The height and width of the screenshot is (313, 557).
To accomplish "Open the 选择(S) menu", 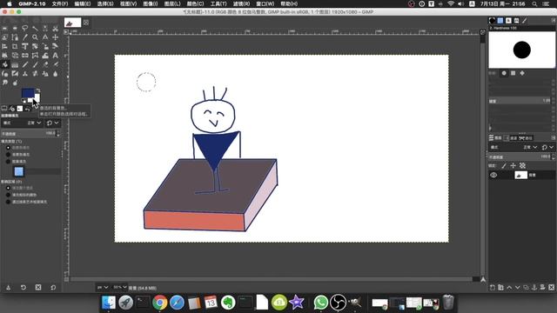I will 105,3.
